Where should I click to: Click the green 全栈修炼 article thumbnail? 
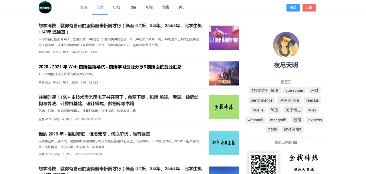(224, 107)
